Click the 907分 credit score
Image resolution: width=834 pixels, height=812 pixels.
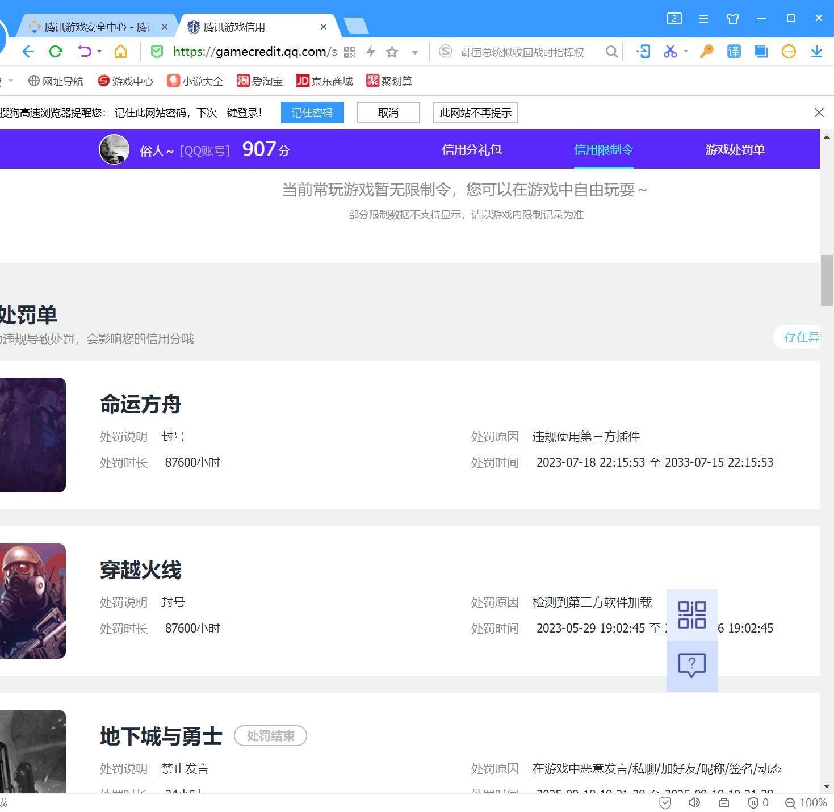[x=266, y=149]
